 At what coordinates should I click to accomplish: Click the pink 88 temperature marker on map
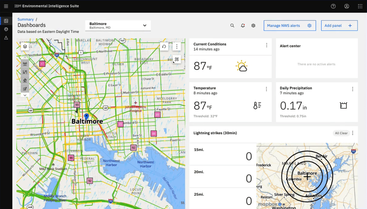[153, 134]
